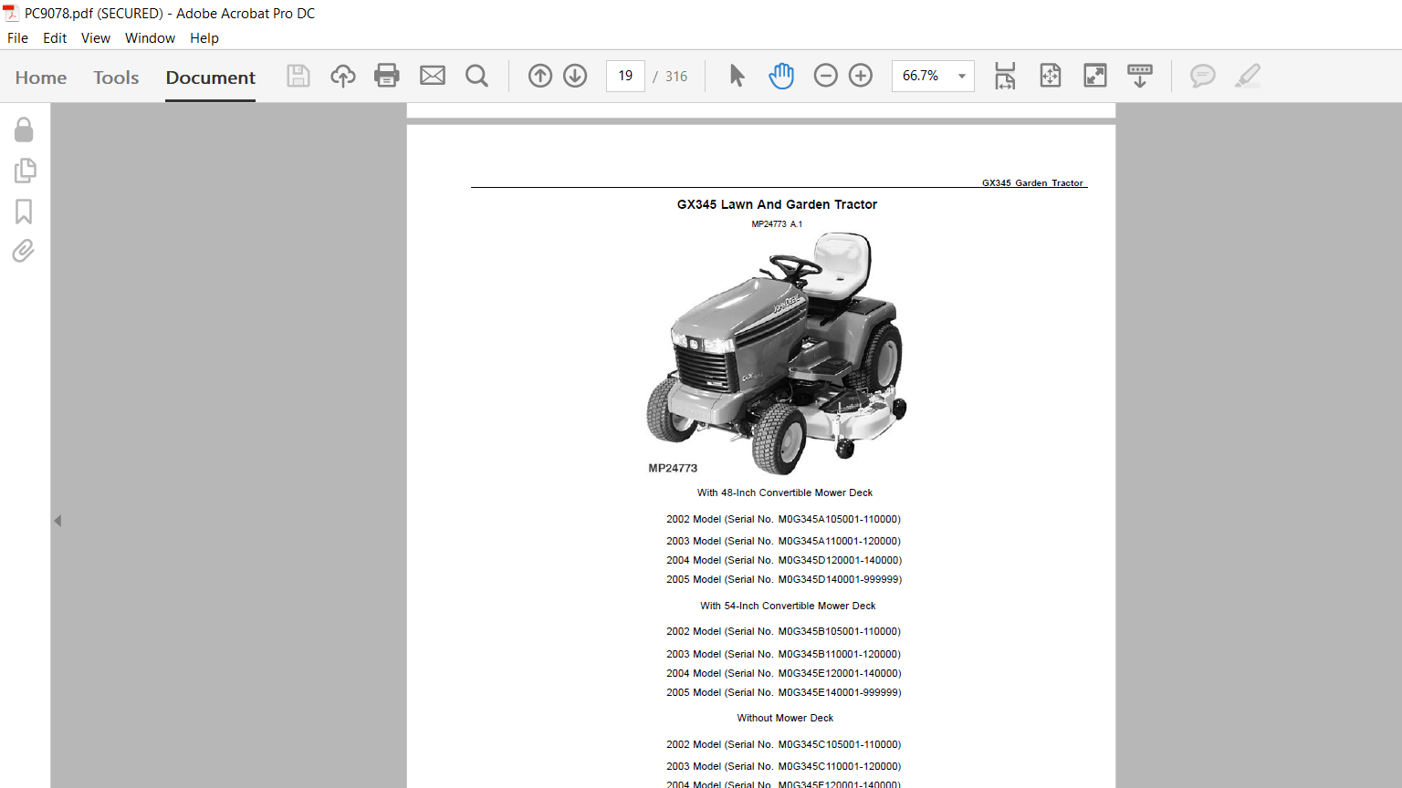The height and width of the screenshot is (788, 1402).
Task: Open the zoom level dropdown
Action: coord(962,76)
